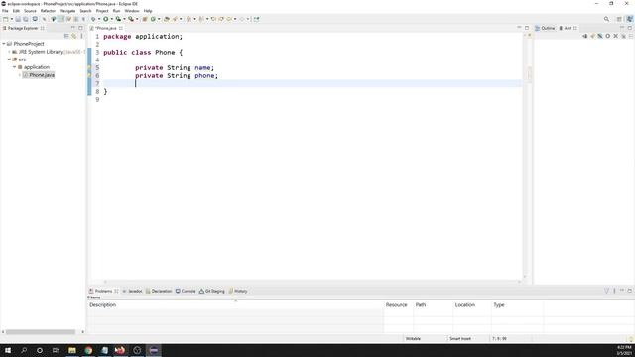Image resolution: width=635 pixels, height=357 pixels.
Task: Click Package Explorer horizontal scrollbar
Action: (x=41, y=332)
